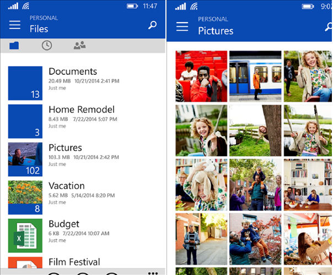Click 'Just me' under Home Remodel
The width and height of the screenshot is (333, 275).
pyautogui.click(x=57, y=126)
